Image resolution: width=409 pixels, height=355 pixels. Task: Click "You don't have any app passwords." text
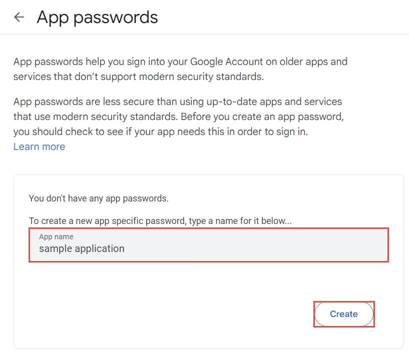(x=99, y=198)
